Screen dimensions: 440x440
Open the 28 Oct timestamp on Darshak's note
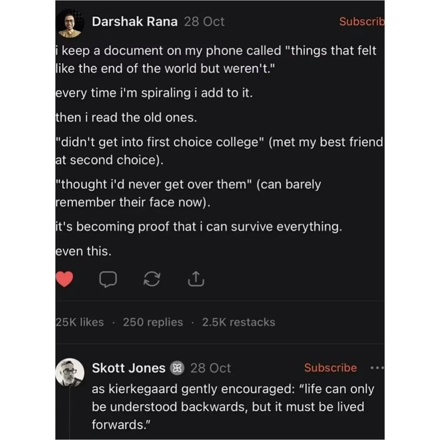pos(204,22)
